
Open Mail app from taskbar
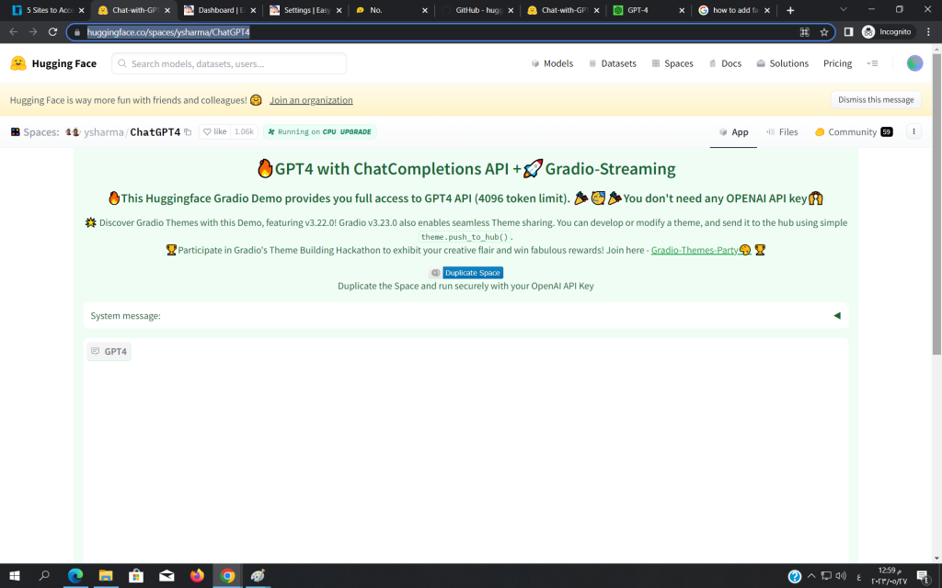coord(167,576)
